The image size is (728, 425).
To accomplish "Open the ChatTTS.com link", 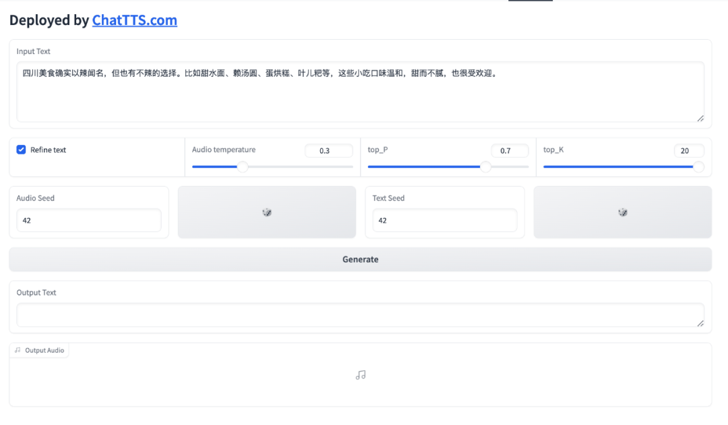I will (x=134, y=20).
